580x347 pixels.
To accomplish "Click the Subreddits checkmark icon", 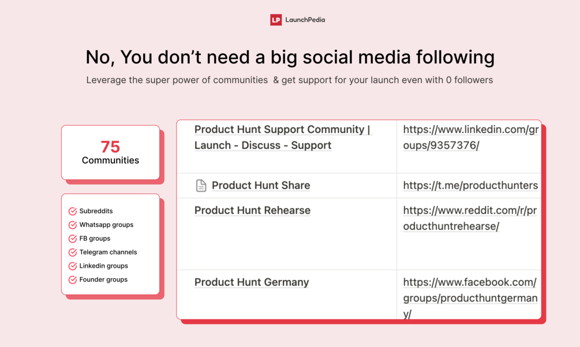I will coord(73,211).
